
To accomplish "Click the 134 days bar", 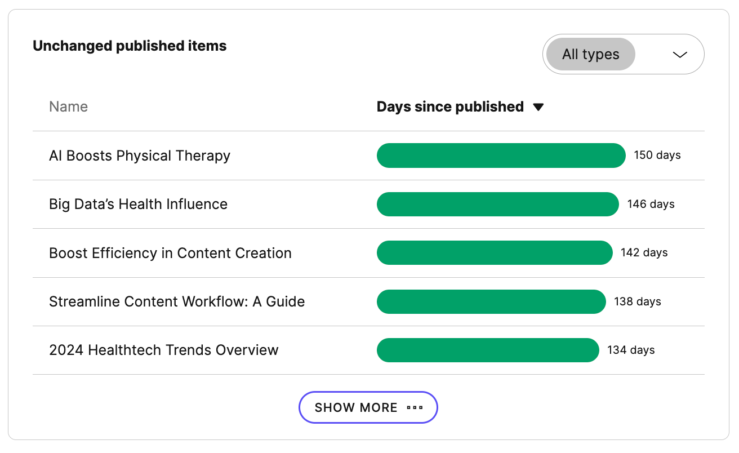I will [488, 350].
